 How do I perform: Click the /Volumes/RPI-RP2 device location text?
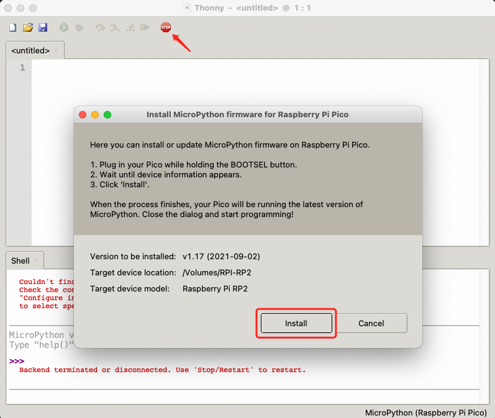pyautogui.click(x=217, y=272)
